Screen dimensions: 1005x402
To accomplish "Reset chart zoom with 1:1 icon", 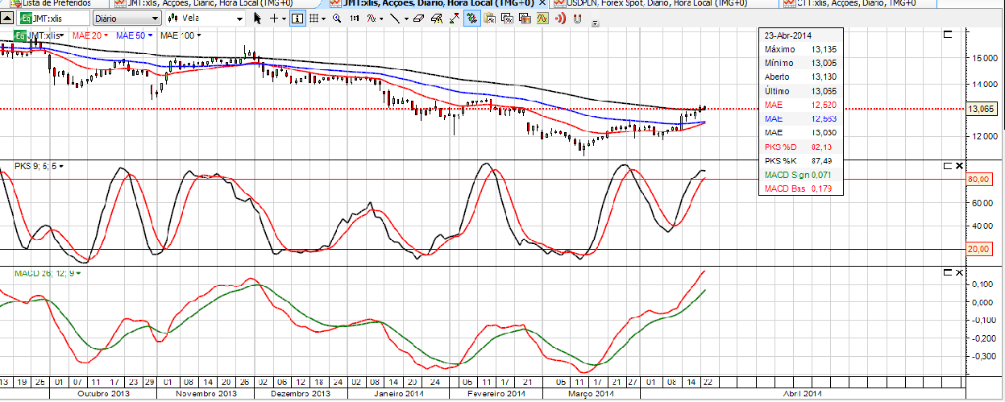I will click(354, 18).
